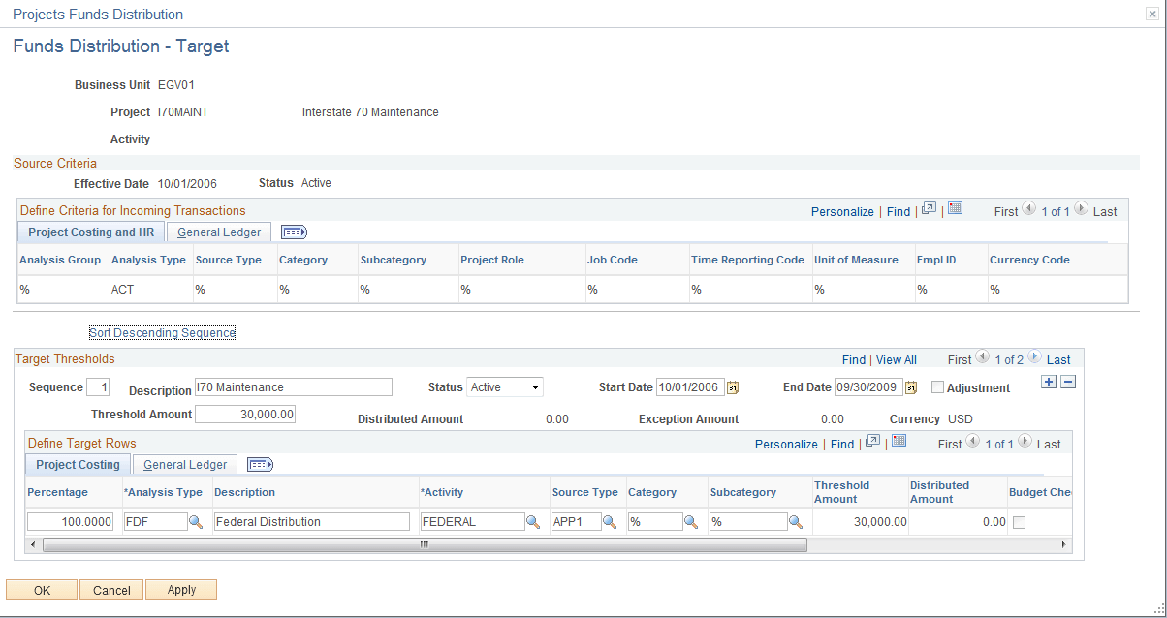The image size is (1167, 618).
Task: Click View All in Target Thresholds
Action: (897, 359)
